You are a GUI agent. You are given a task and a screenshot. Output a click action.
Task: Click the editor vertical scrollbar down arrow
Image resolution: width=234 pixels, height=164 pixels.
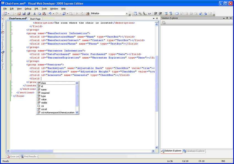coord(156,147)
